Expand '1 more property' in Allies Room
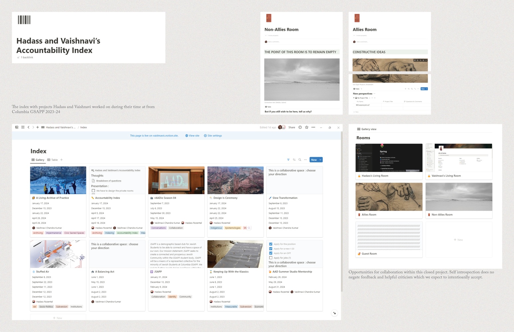 (360, 35)
